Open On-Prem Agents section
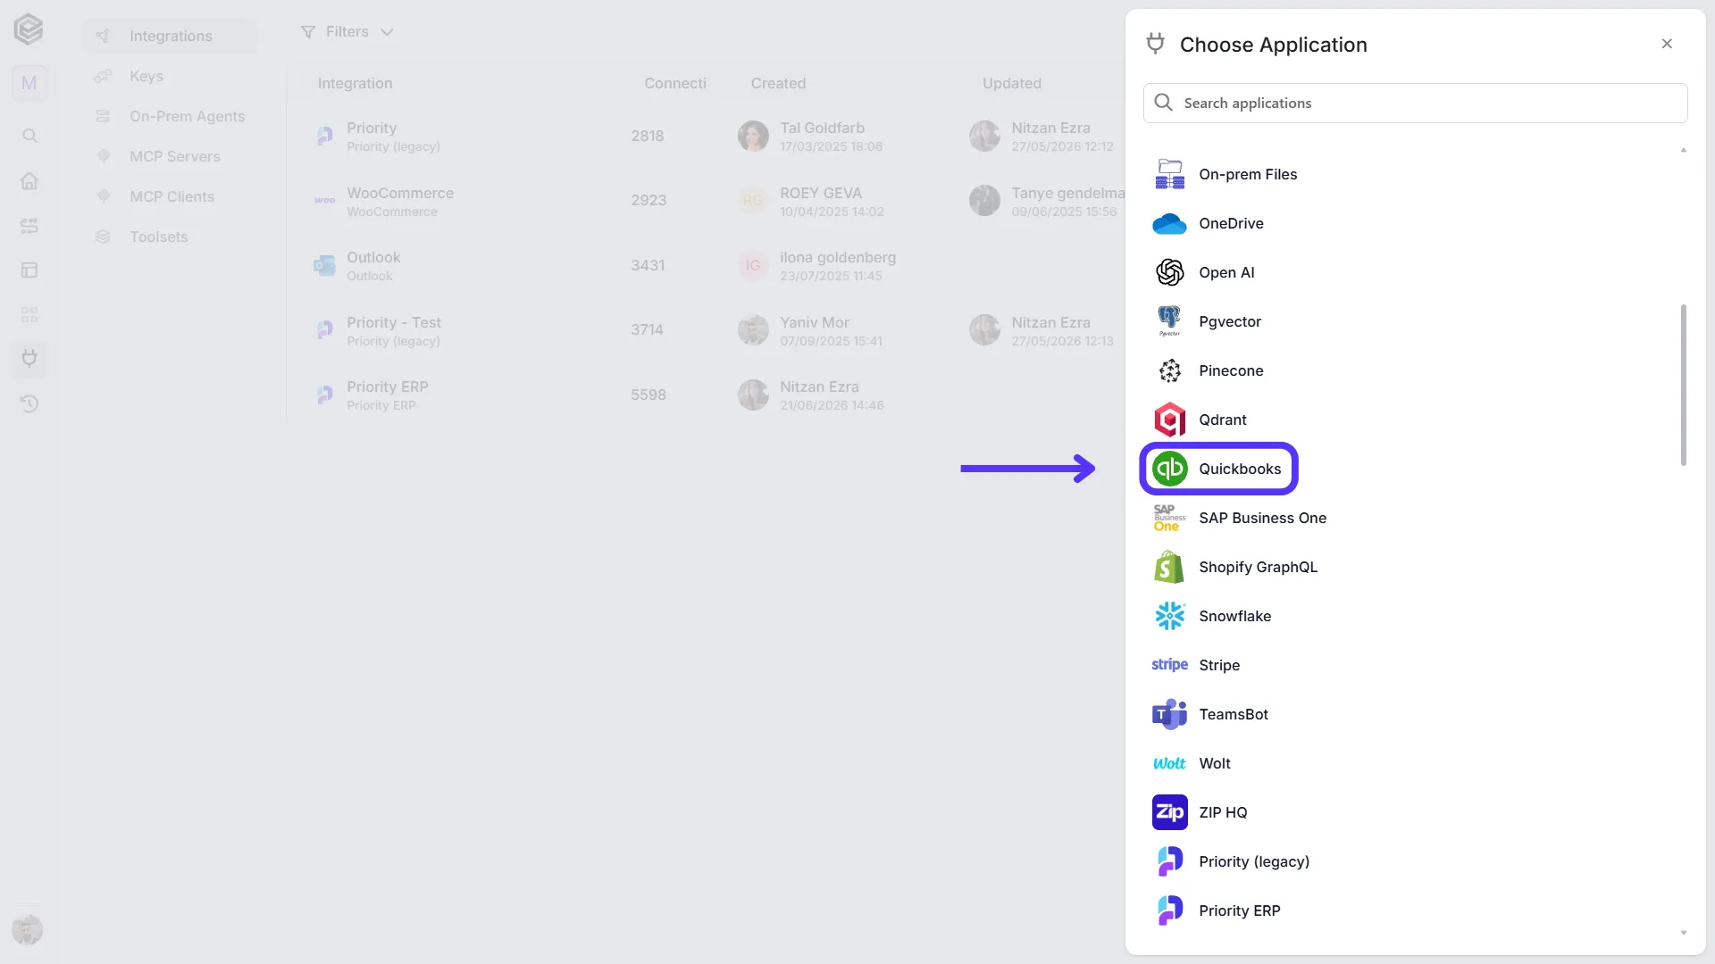The height and width of the screenshot is (964, 1715). 186,116
